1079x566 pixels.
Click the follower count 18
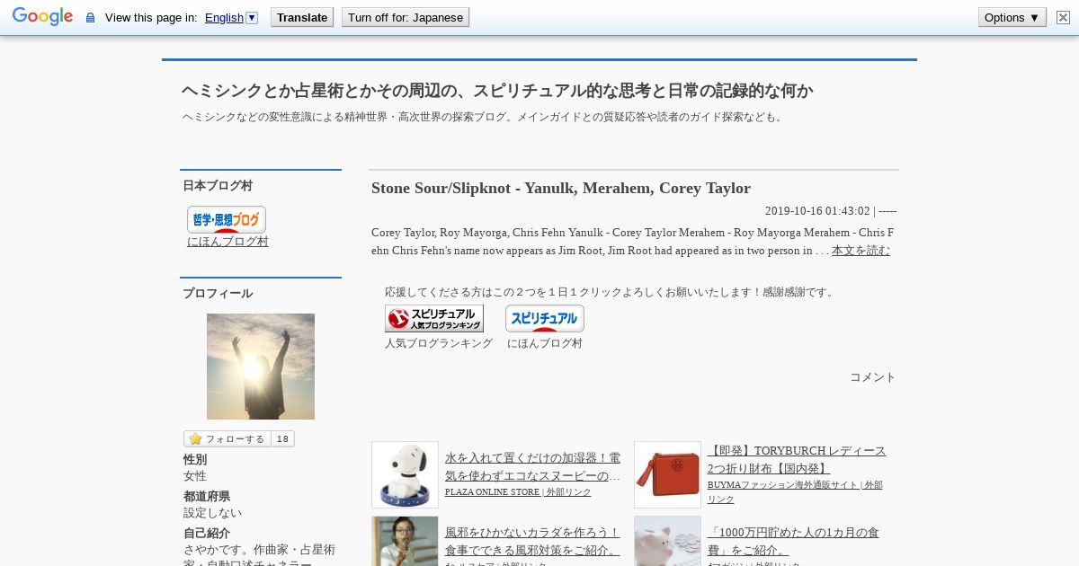tap(282, 438)
